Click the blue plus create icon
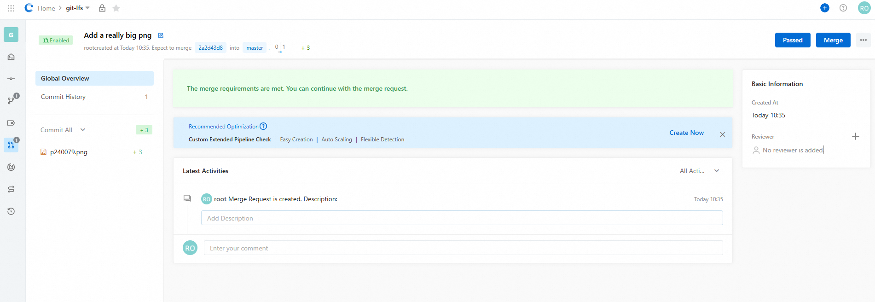 tap(825, 8)
